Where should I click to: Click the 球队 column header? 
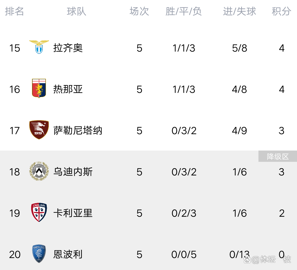pos(77,11)
